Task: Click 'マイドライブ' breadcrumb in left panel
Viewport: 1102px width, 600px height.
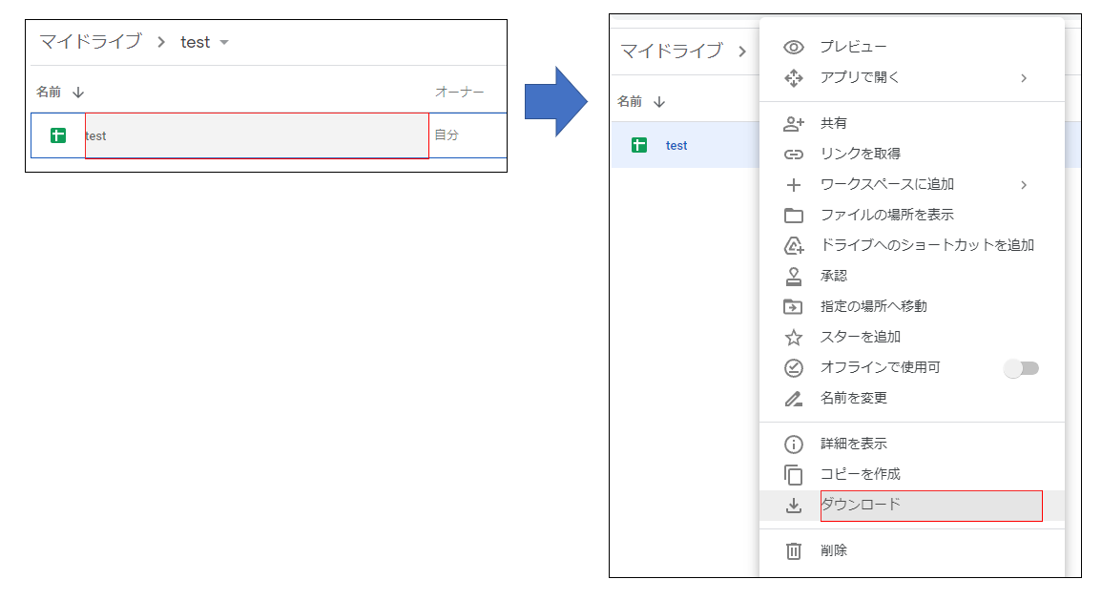Action: tap(90, 42)
